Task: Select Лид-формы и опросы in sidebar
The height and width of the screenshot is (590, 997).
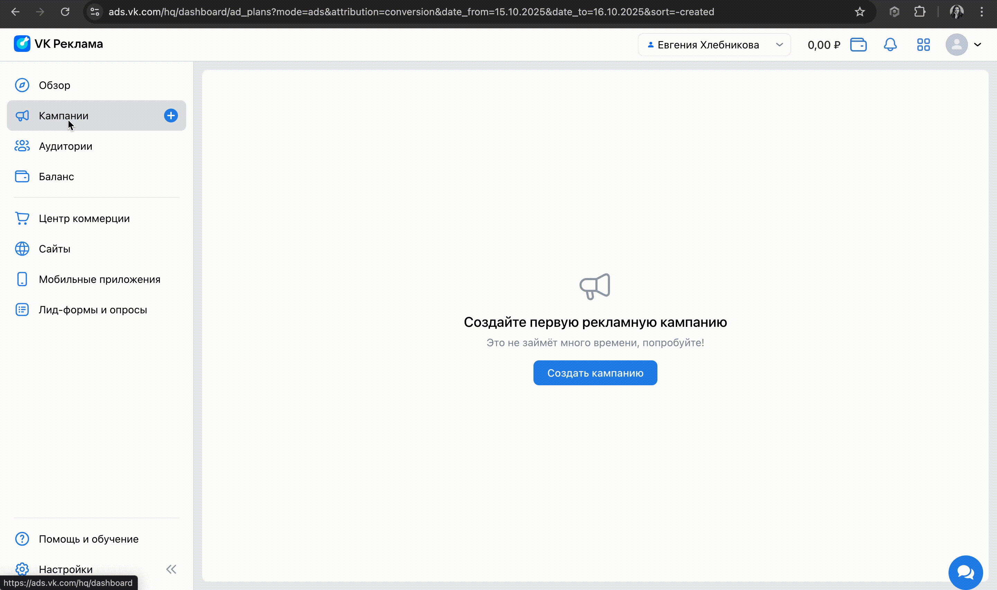Action: pyautogui.click(x=93, y=310)
